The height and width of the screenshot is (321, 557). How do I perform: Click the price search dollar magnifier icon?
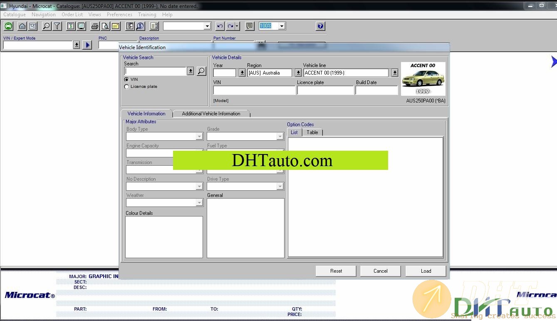tap(140, 26)
